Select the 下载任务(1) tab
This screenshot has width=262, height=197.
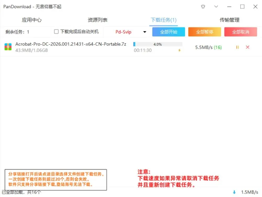pyautogui.click(x=163, y=20)
